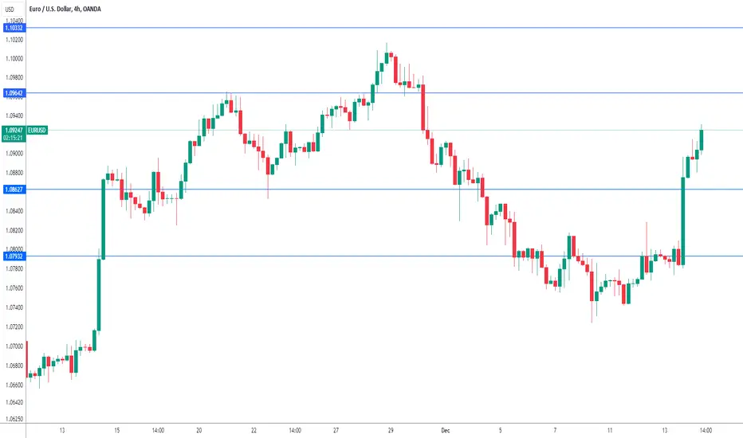
Task: Click the Euro / U.S. Dollar chart title
Action: 65,9
